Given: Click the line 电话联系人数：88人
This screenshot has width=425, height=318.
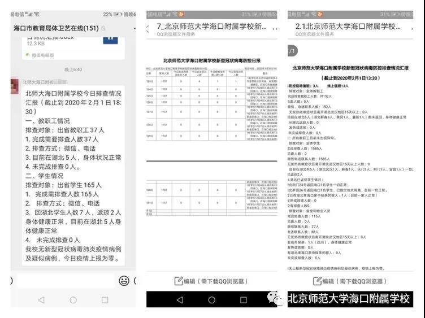Looking at the screenshot, I should [x=303, y=232].
